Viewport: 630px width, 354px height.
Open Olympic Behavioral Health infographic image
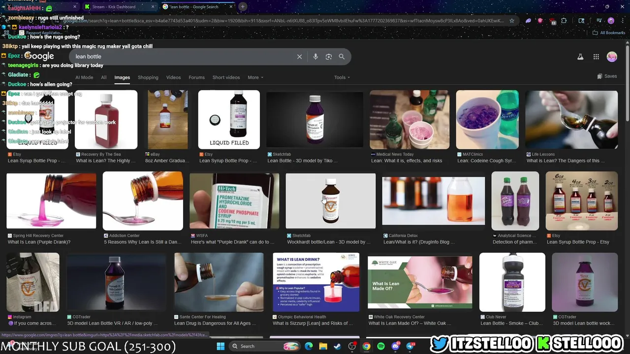pos(316,282)
